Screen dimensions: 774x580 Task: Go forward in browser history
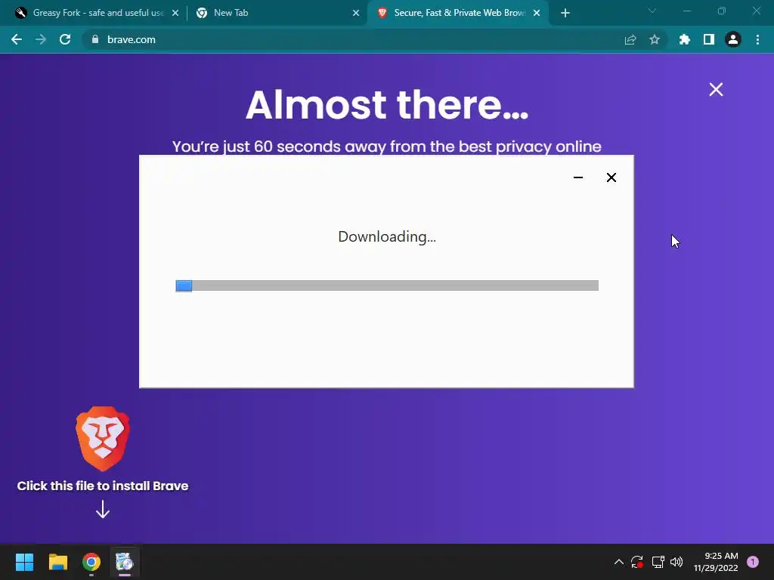pos(41,39)
